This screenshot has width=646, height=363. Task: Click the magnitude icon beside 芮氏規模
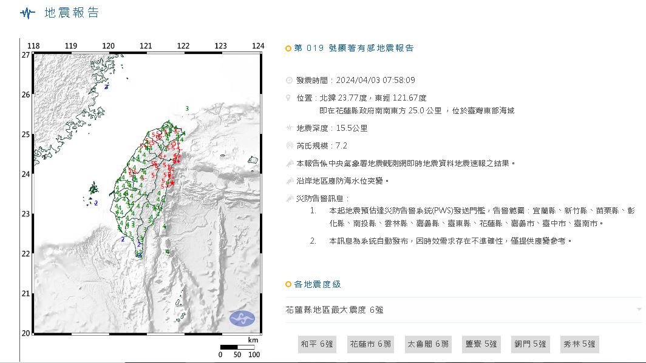pos(288,146)
